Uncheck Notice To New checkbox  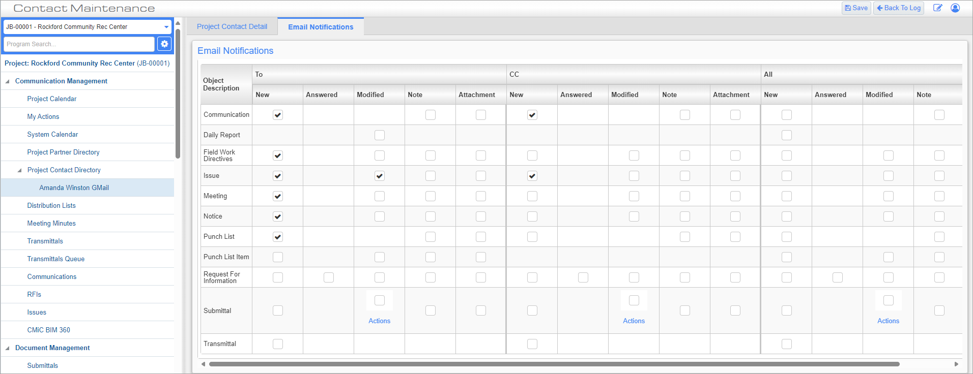coord(278,216)
